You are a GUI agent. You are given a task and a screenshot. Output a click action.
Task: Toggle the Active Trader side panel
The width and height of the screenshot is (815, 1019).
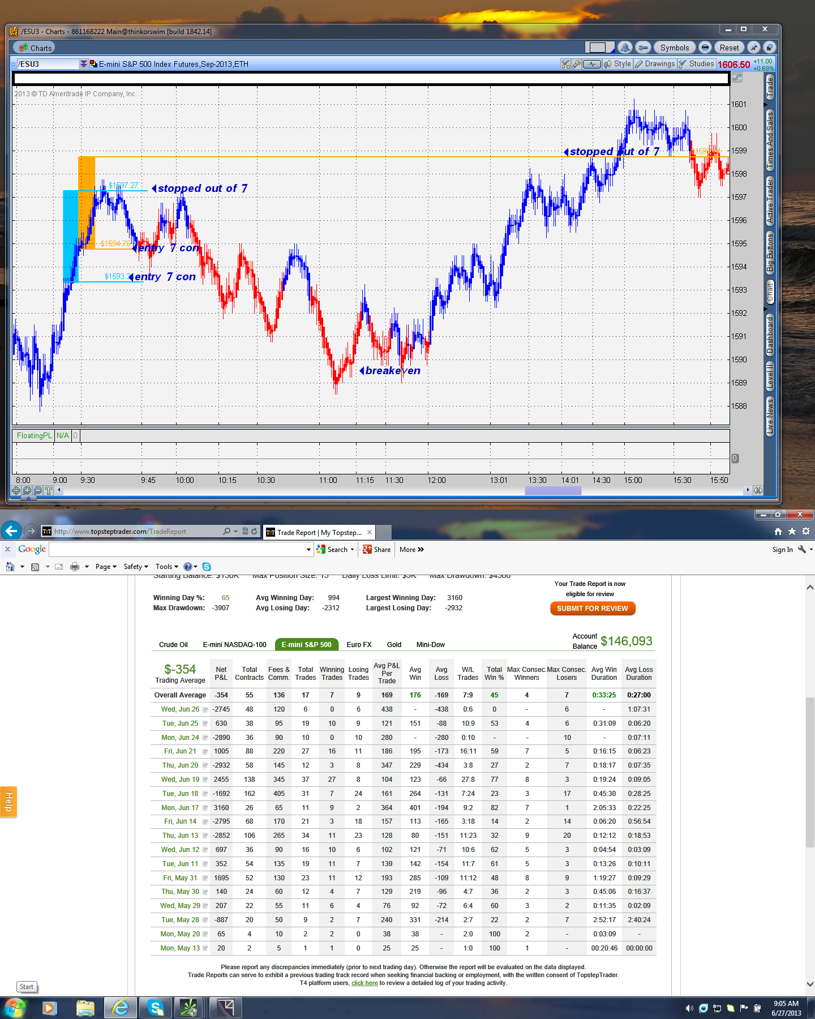(x=770, y=200)
